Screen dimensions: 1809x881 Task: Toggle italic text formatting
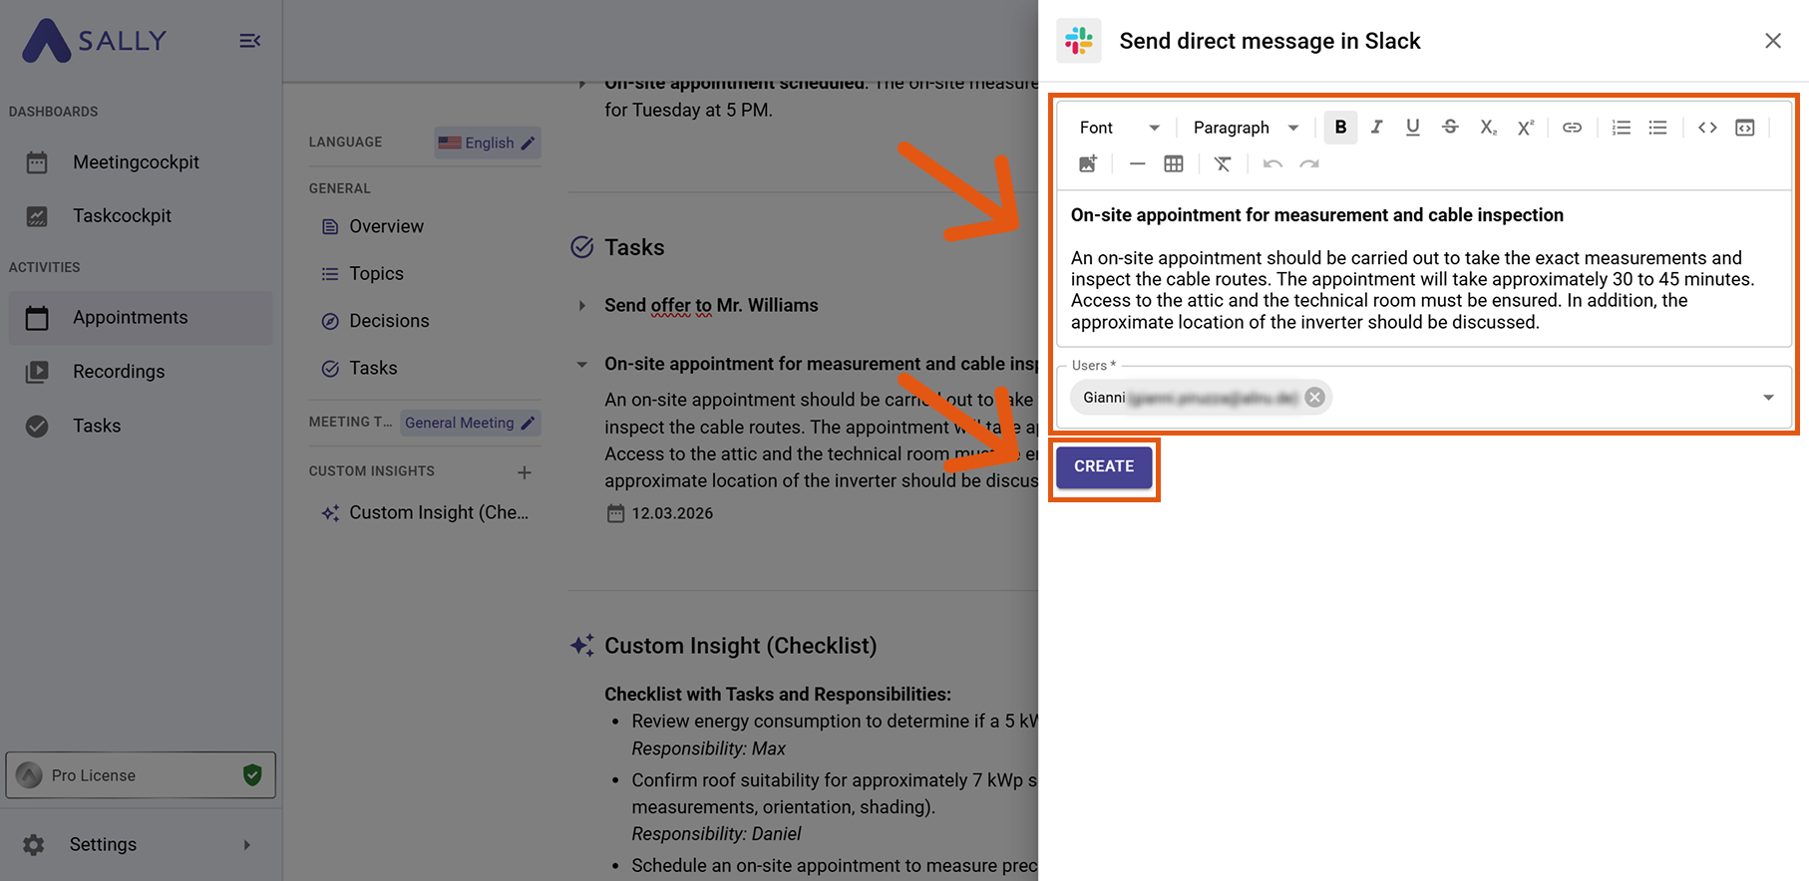(1376, 128)
